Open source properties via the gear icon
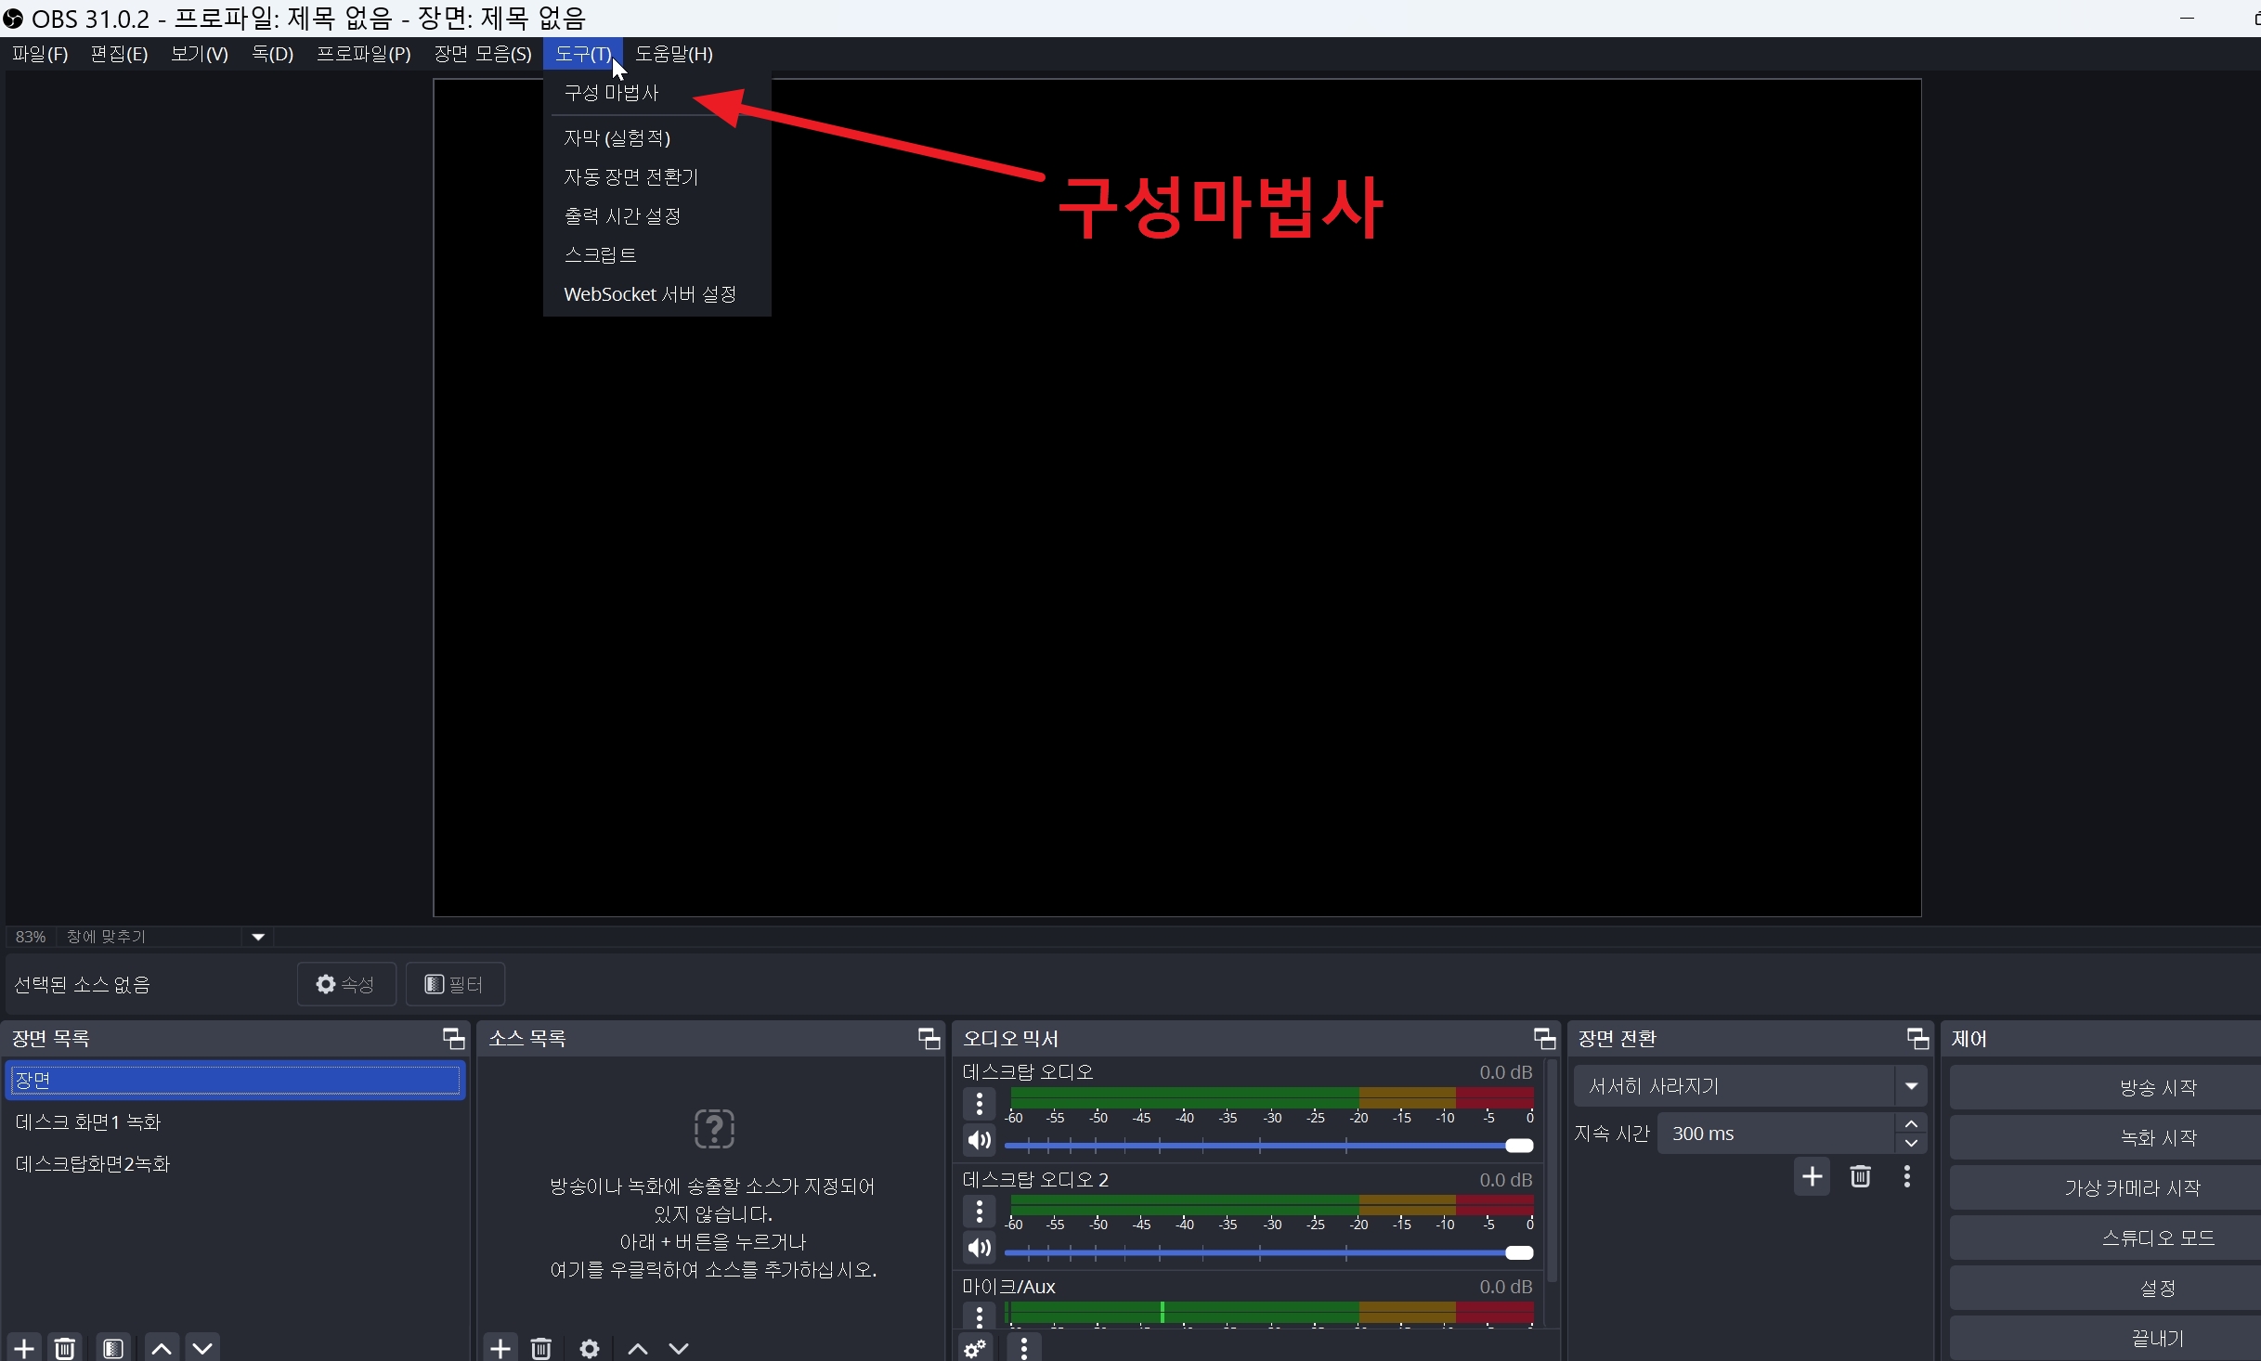This screenshot has width=2261, height=1361. click(589, 1348)
